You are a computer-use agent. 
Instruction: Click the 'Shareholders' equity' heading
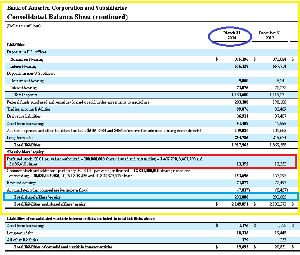[x=25, y=152]
